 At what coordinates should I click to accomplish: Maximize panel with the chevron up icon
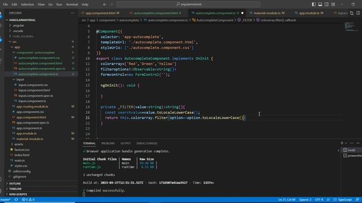pos(358,143)
